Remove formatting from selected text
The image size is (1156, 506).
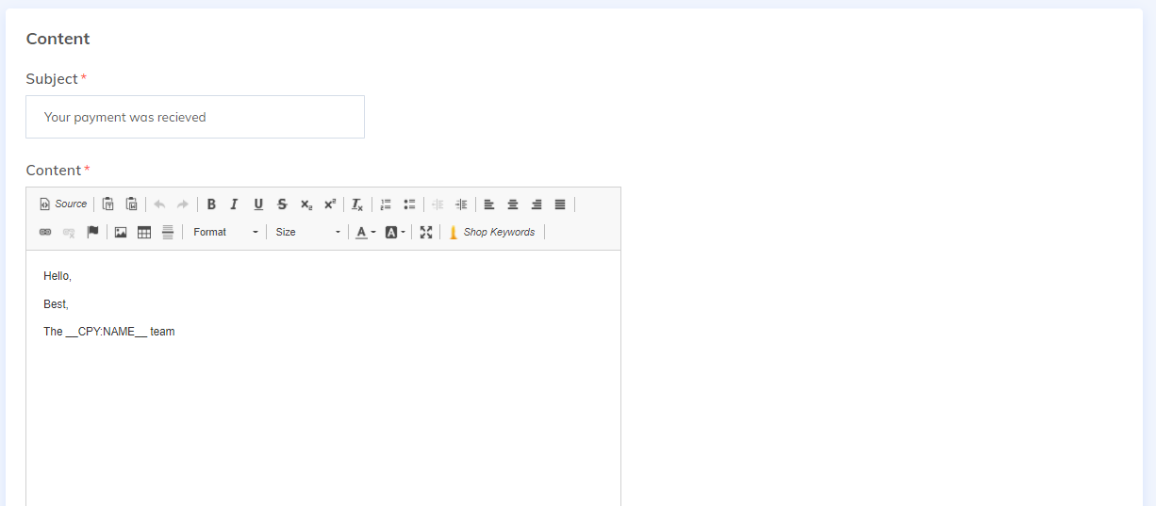coord(357,204)
